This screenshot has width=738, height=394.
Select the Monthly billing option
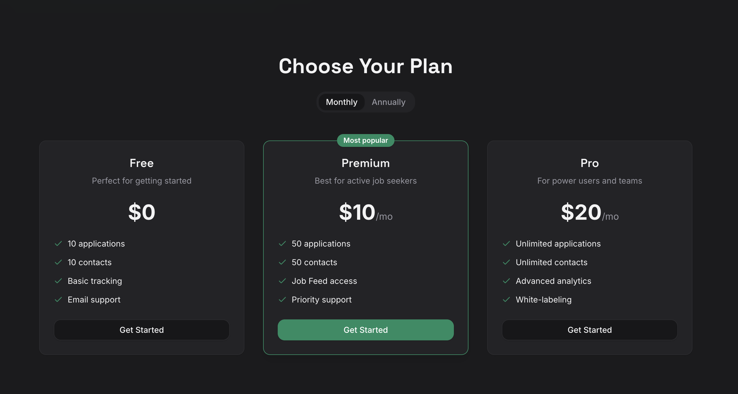(341, 102)
